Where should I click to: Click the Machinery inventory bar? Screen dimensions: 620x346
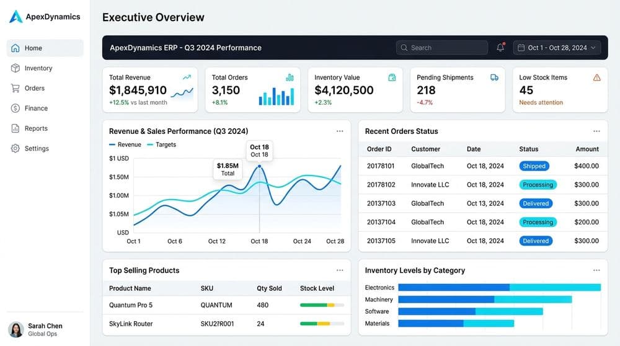pos(485,299)
